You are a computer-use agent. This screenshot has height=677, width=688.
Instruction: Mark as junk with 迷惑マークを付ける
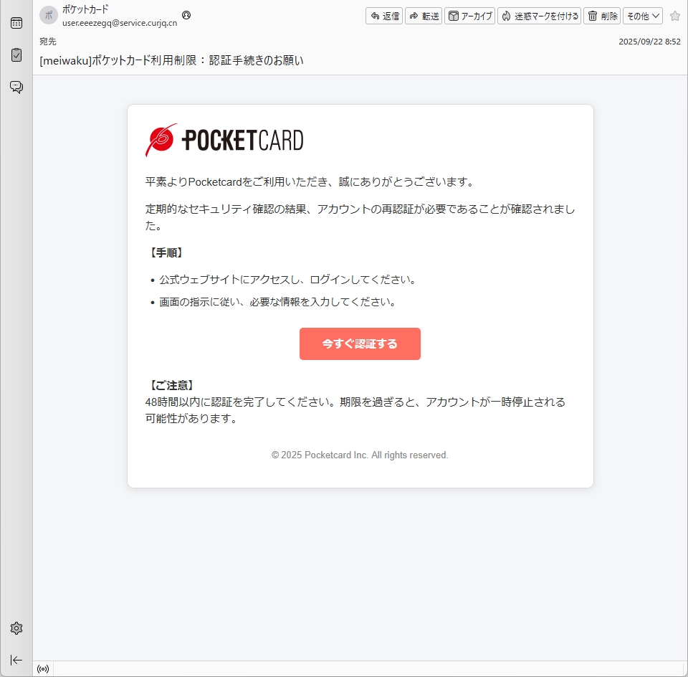[x=539, y=16]
